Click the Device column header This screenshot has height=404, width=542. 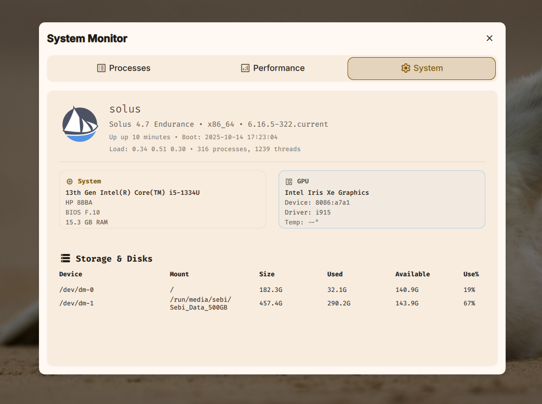[x=71, y=274]
